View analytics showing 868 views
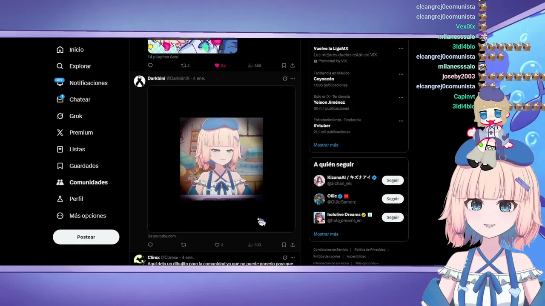This screenshot has height=306, width=545. click(255, 65)
